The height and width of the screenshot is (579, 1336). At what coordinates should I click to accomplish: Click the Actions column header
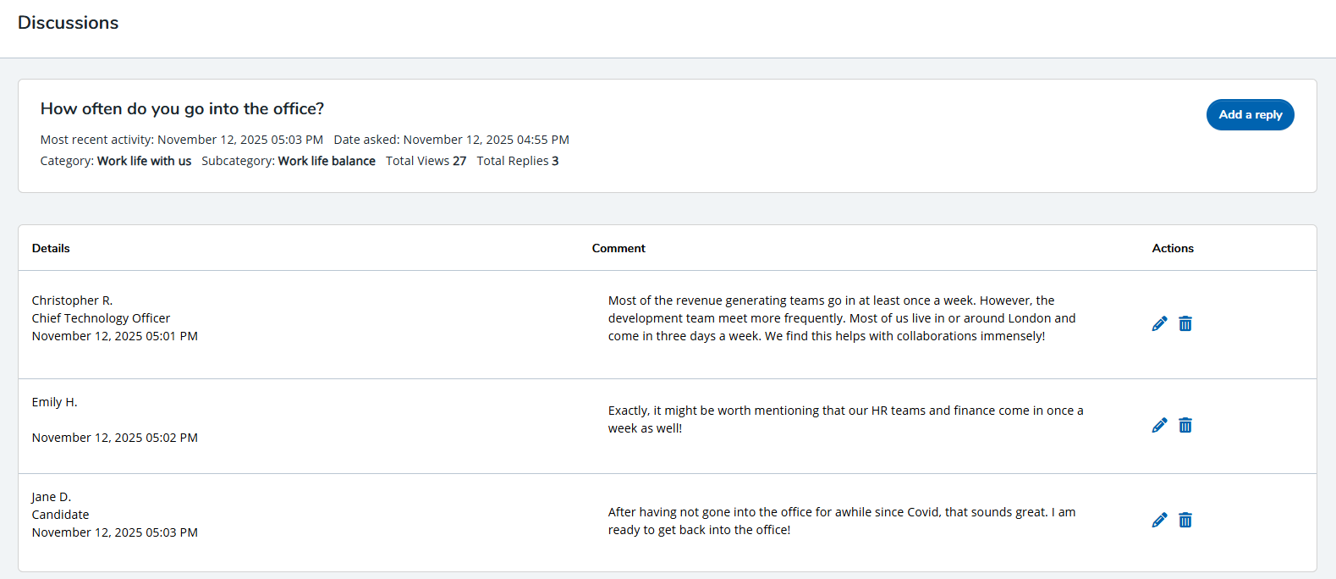coord(1173,248)
